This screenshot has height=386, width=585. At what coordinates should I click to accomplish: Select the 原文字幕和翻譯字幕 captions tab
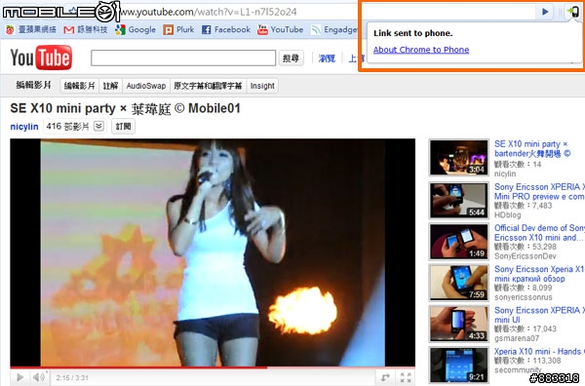[x=208, y=86]
